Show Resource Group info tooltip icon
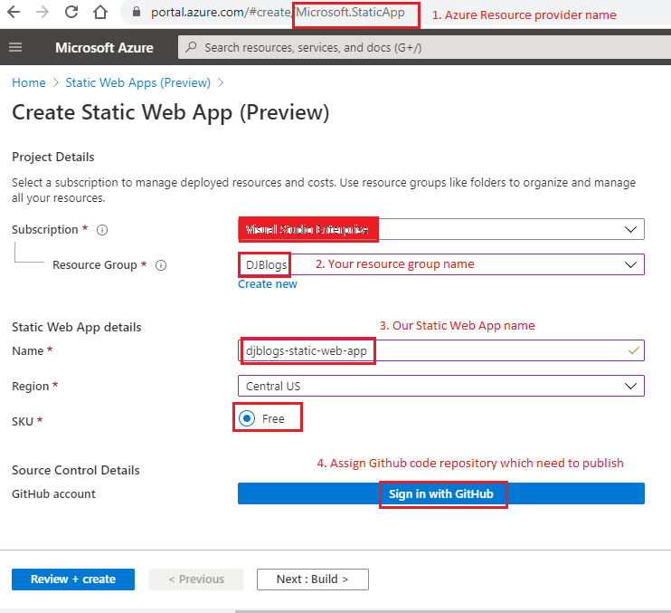Image resolution: width=671 pixels, height=613 pixels. point(161,265)
